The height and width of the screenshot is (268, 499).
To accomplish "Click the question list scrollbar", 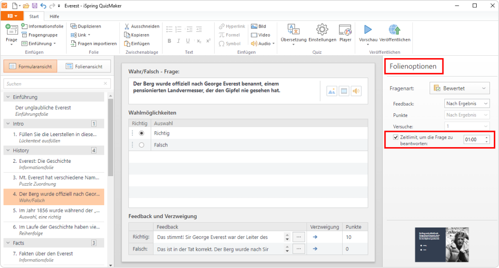I will (110, 137).
